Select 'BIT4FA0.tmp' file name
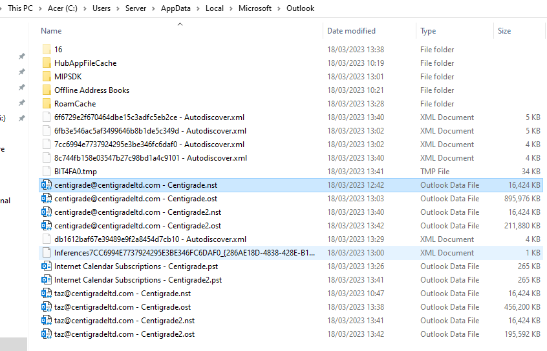 (76, 172)
